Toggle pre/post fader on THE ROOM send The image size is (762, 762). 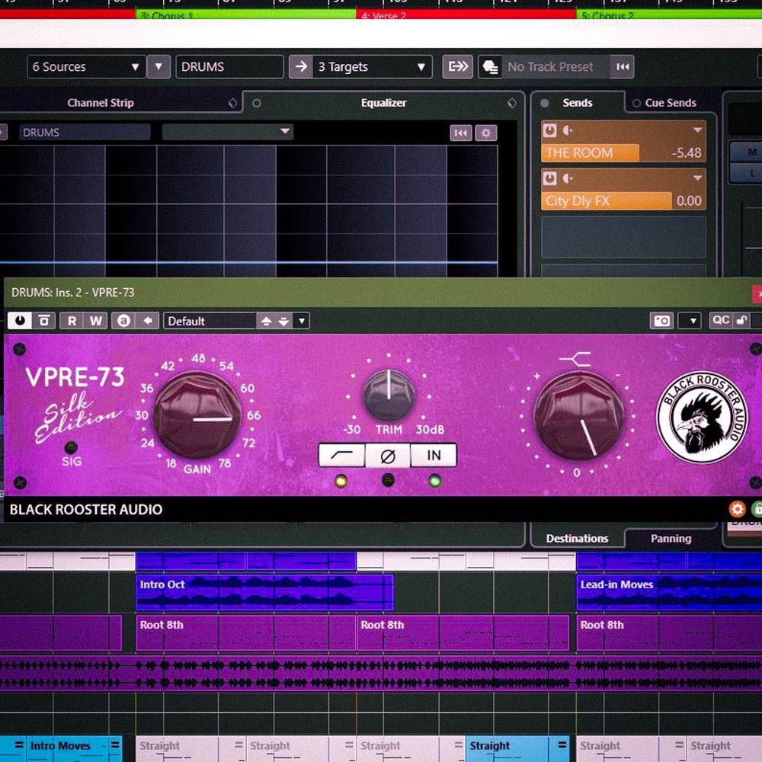pos(567,130)
